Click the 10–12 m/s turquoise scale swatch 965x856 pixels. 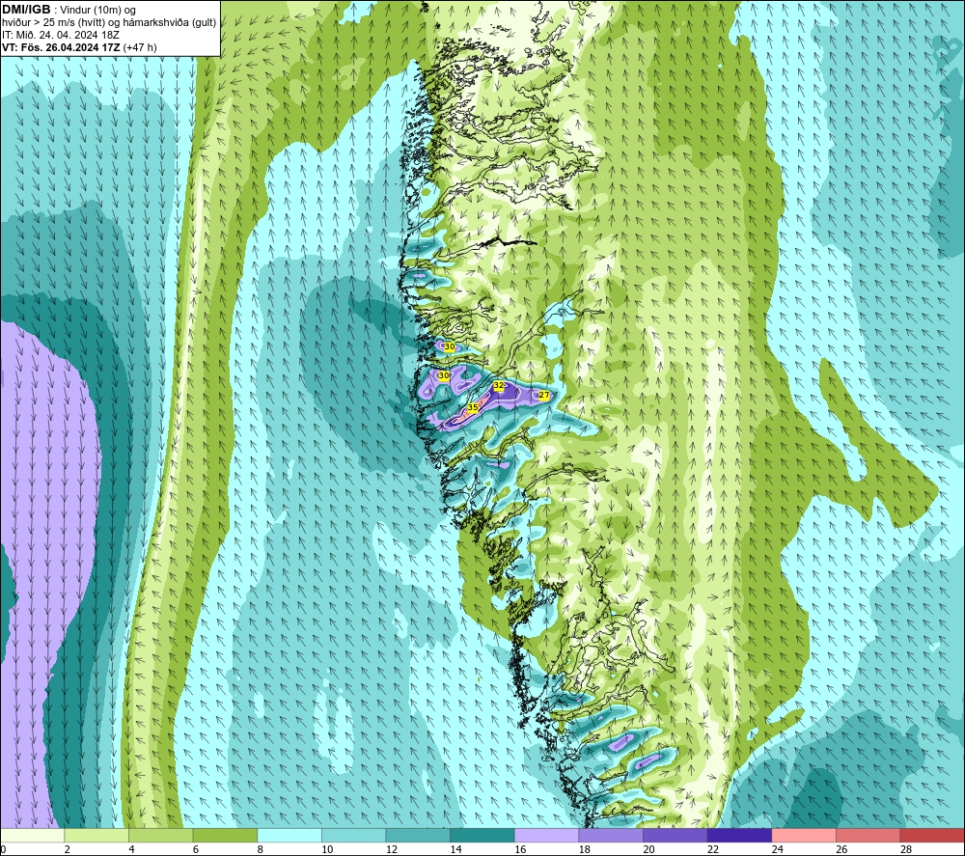coord(353,836)
